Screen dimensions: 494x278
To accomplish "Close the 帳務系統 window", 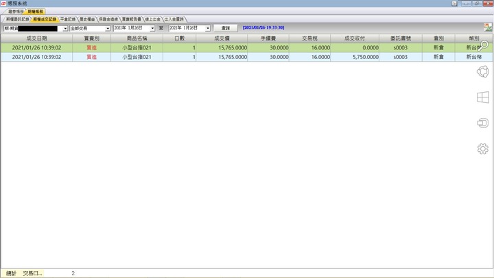I will coord(488,3).
